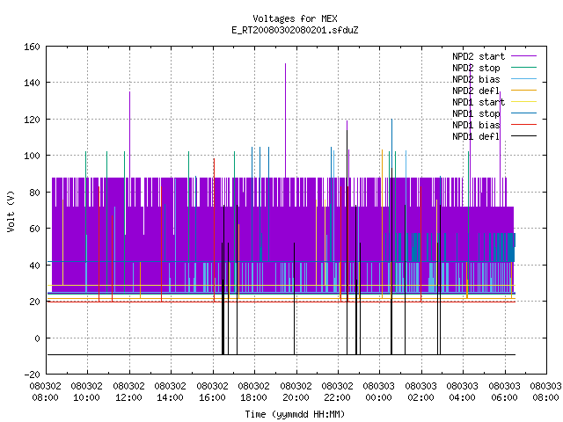Click the NPD1 defl black legend line

coord(524,136)
